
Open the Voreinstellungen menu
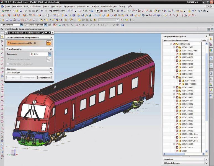pyautogui.click(x=109, y=6)
